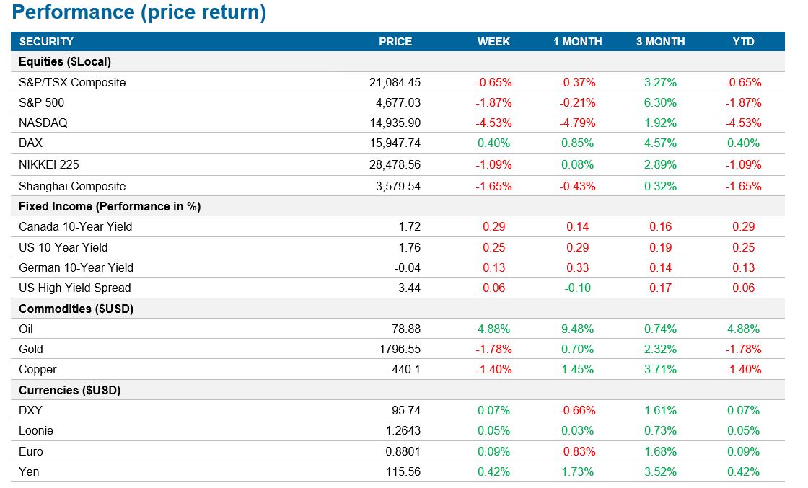The image size is (808, 488).
Task: Click the US 10-Year Yield value 1.76
Action: click(410, 247)
